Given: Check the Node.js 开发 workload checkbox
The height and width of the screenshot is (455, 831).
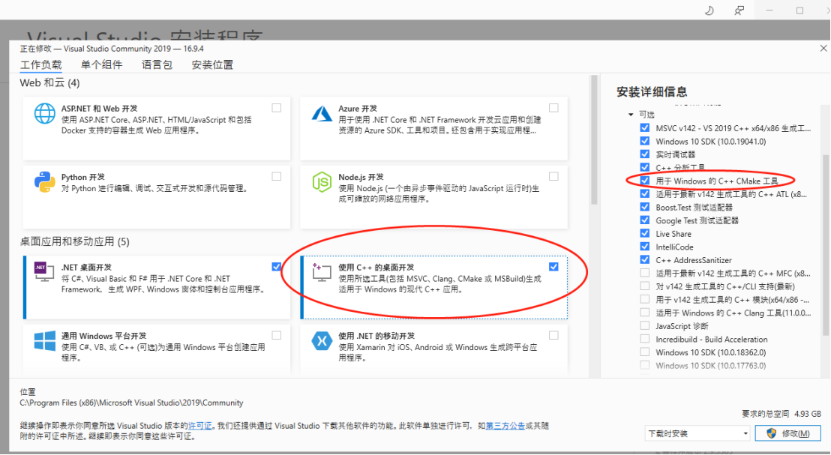Looking at the screenshot, I should pos(553,176).
